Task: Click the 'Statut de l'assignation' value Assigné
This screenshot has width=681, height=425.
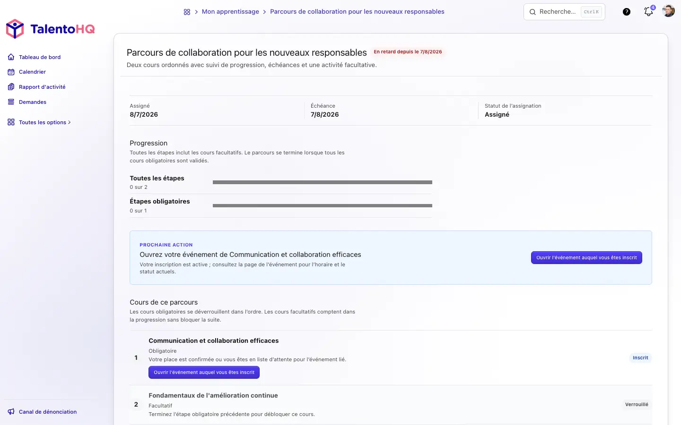Action: [x=497, y=115]
